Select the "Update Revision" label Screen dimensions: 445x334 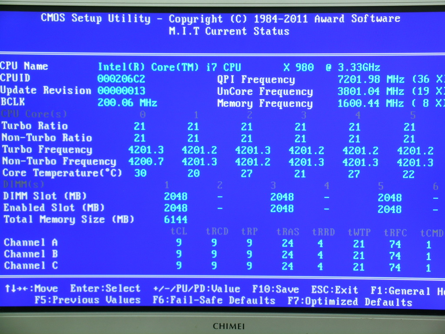46,90
